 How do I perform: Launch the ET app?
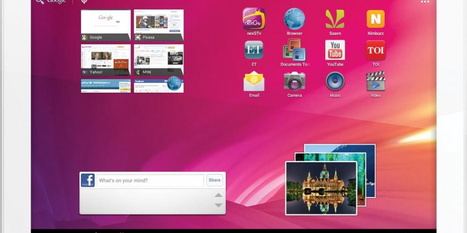click(253, 50)
